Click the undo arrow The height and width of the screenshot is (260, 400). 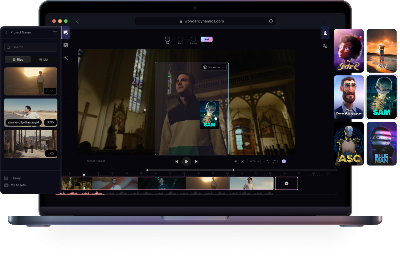coord(267,161)
